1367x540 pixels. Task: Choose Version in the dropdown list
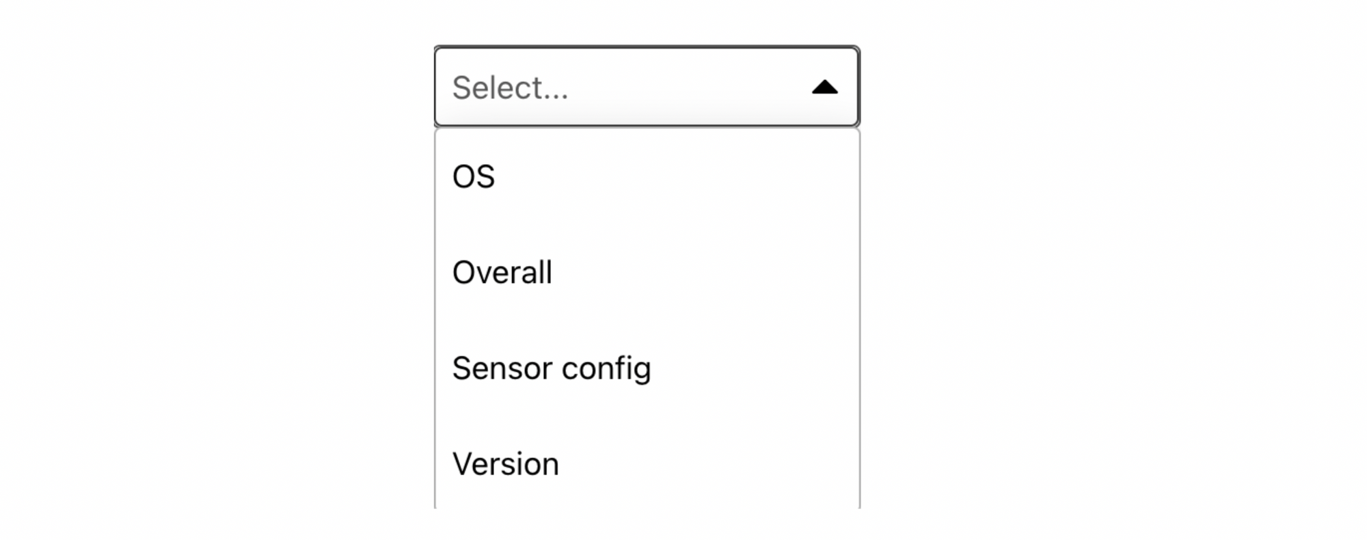pyautogui.click(x=506, y=463)
